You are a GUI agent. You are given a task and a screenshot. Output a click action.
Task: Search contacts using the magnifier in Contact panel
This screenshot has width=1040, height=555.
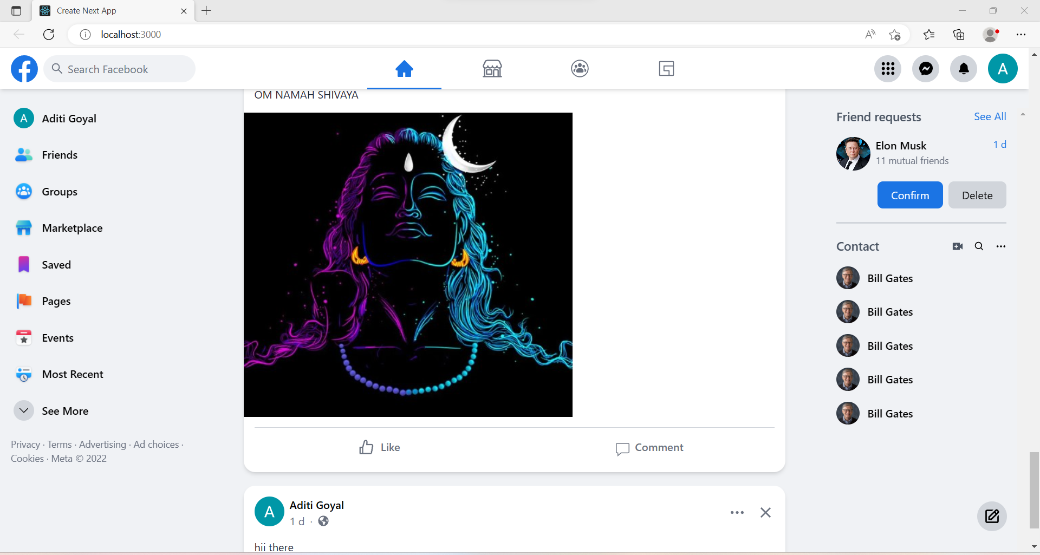click(979, 246)
